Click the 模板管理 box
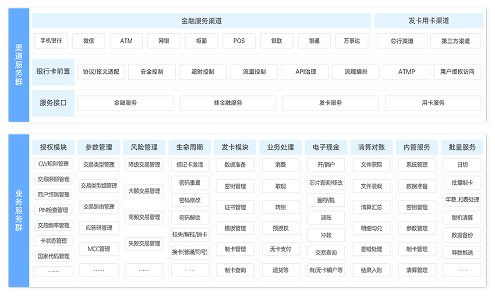 coord(235,228)
